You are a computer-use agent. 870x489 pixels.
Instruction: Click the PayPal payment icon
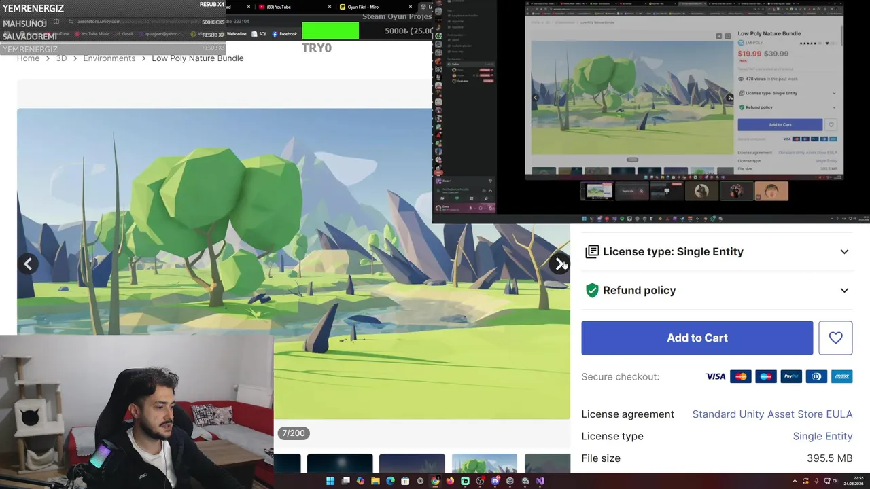(791, 376)
